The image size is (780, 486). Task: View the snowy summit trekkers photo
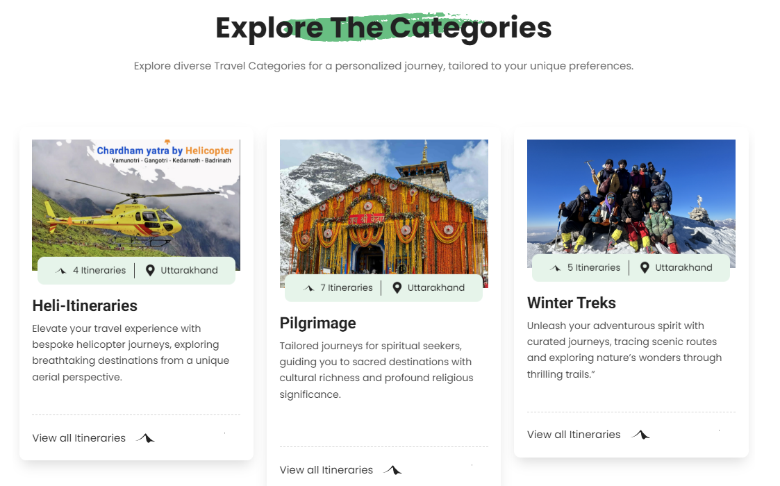[x=631, y=198]
